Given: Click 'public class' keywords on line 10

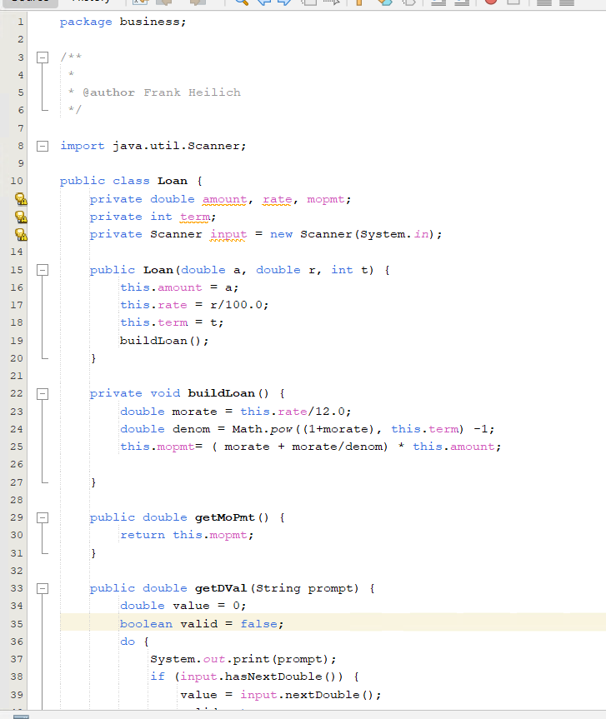Looking at the screenshot, I should coord(104,181).
